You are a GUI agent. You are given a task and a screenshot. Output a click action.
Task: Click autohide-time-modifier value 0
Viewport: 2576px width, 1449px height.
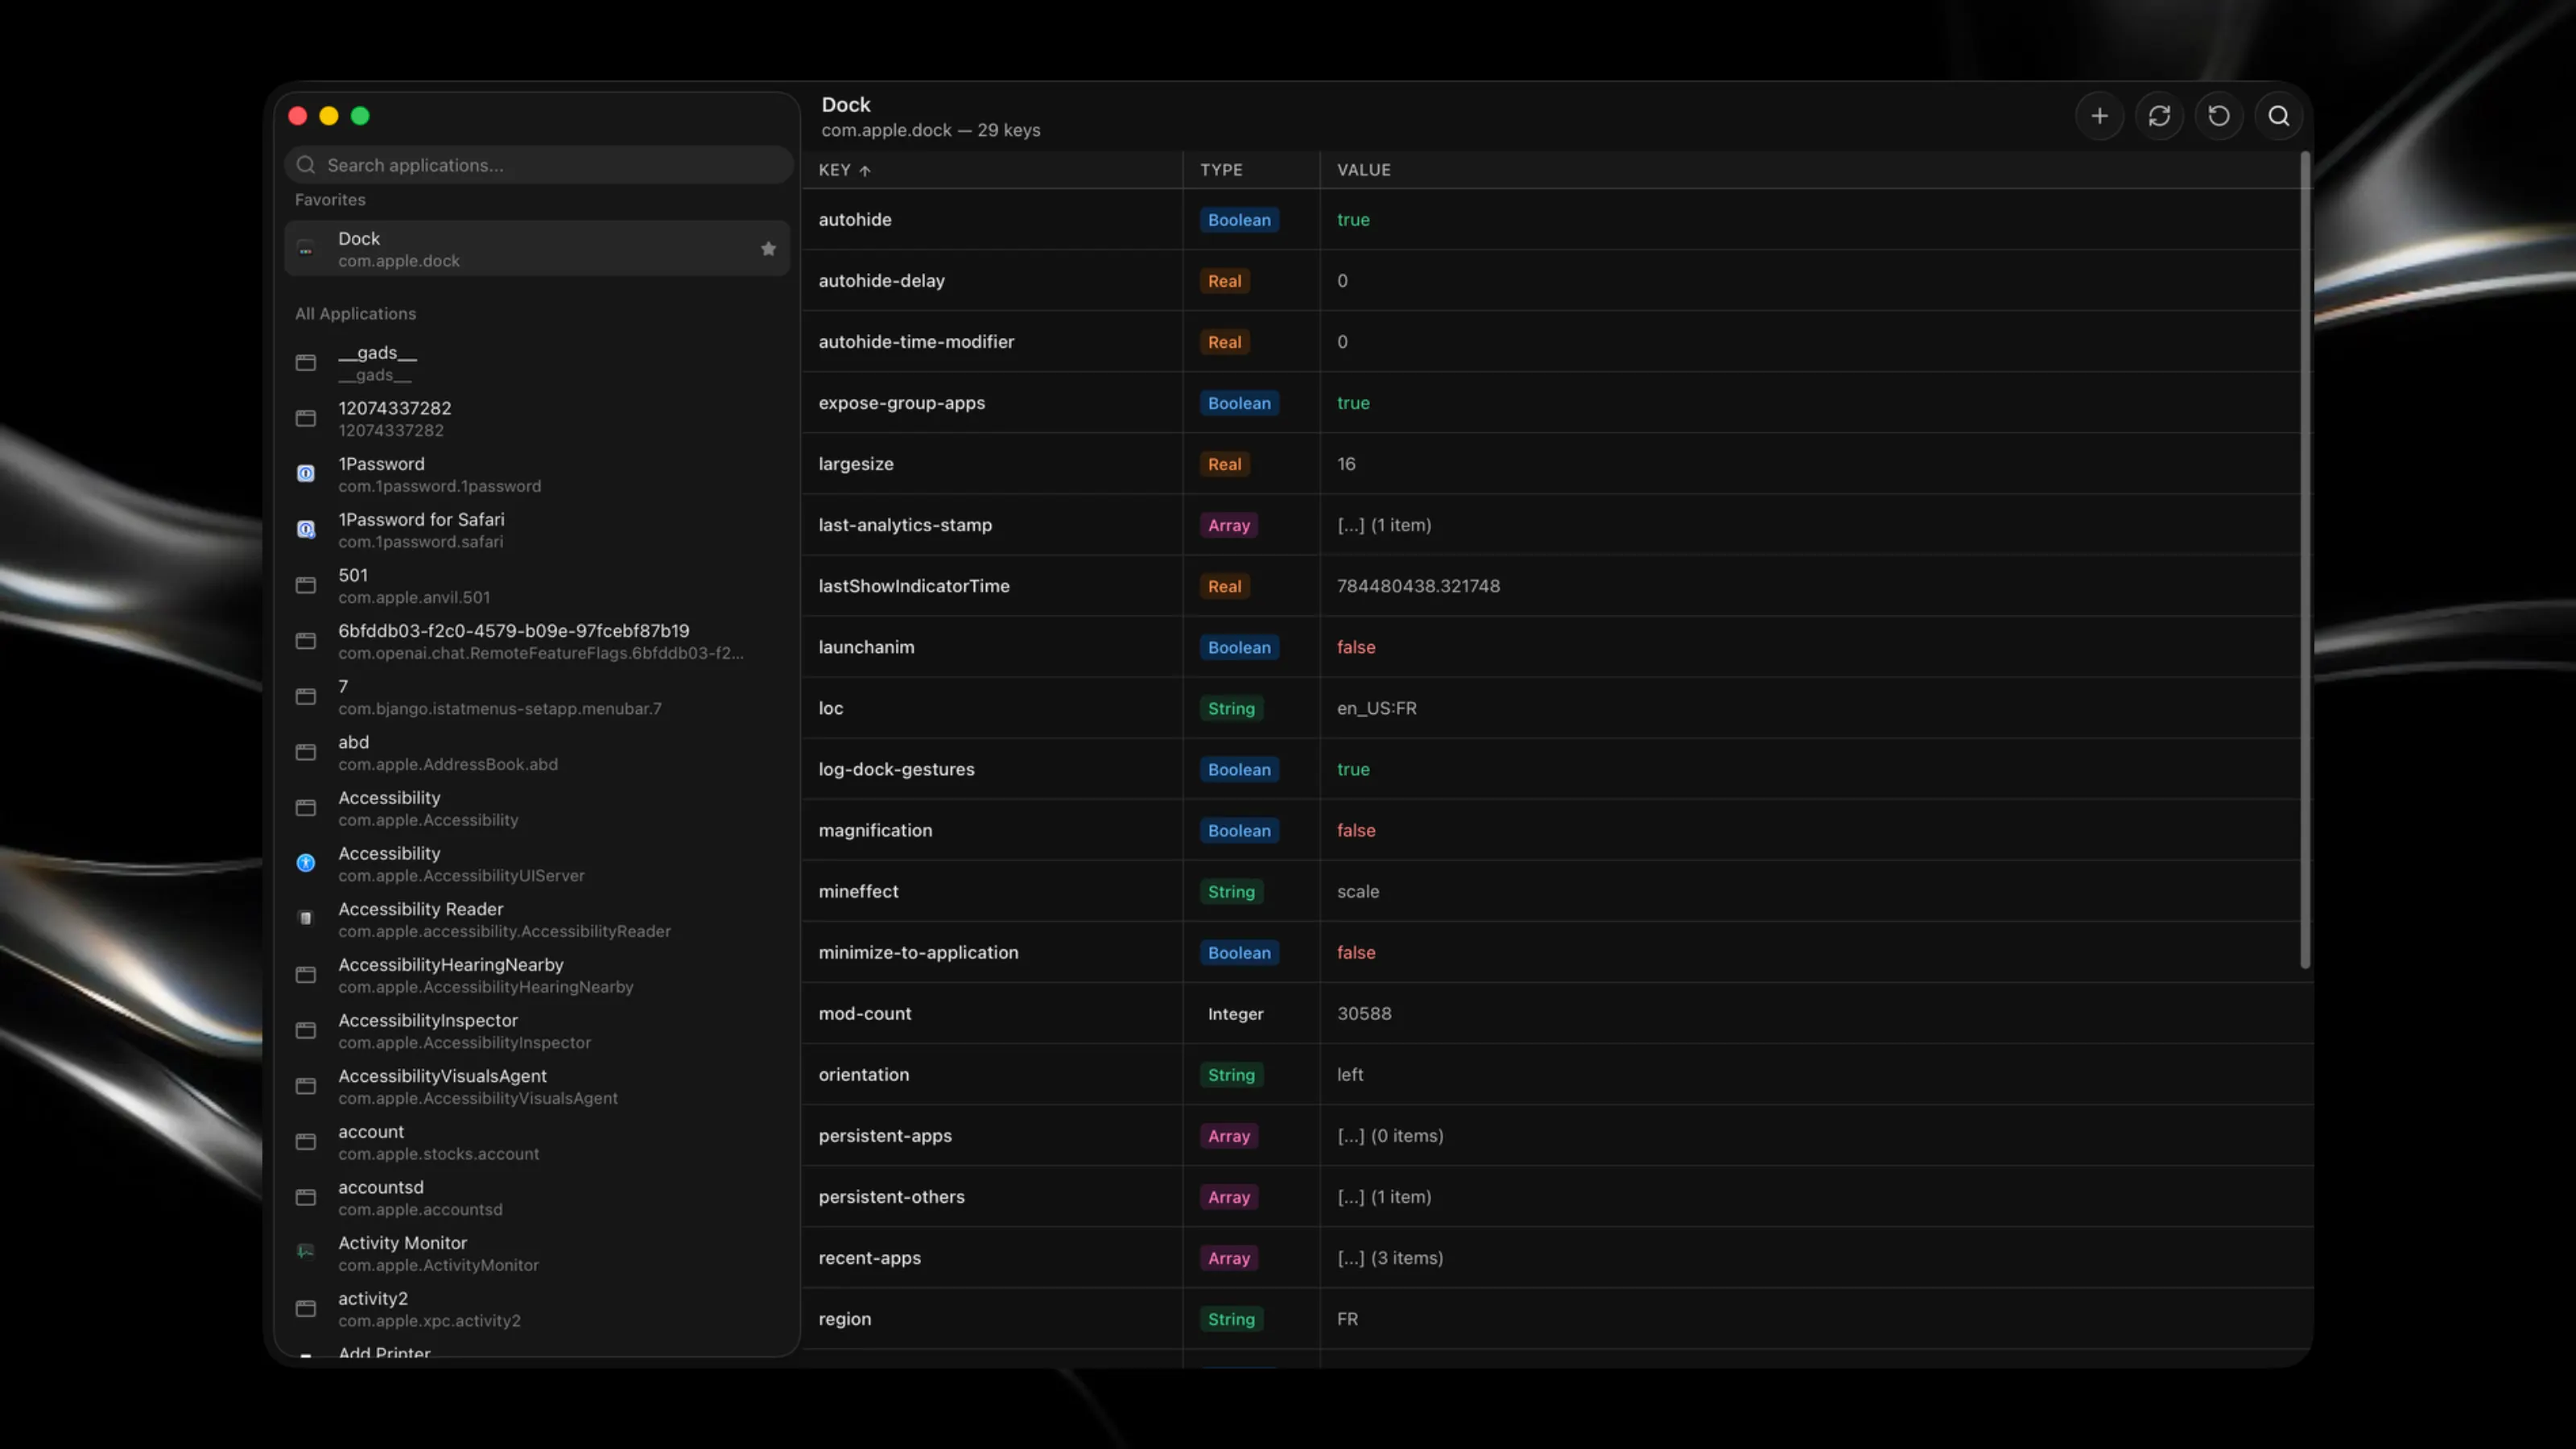1342,342
